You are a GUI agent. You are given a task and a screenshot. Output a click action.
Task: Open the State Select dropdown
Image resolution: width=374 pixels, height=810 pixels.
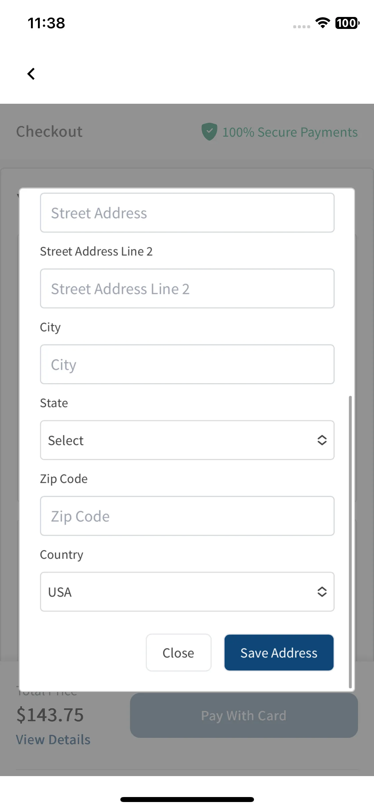point(187,440)
